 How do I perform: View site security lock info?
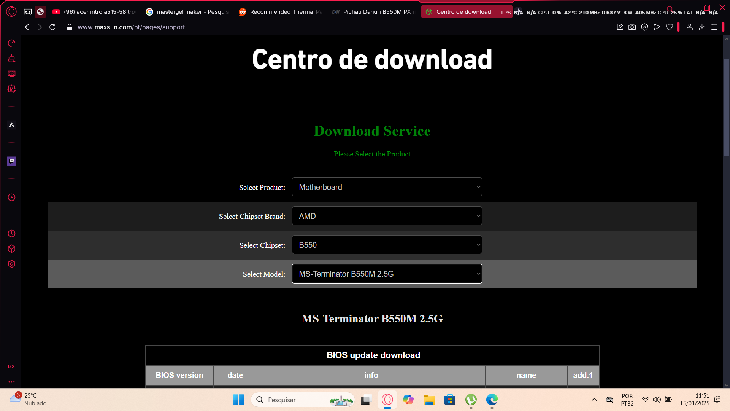70,27
